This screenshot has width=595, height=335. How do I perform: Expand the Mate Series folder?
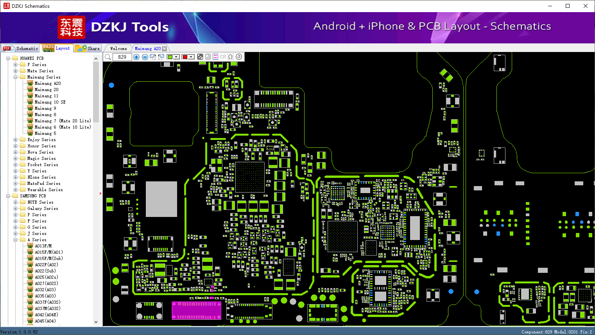[x=15, y=71]
